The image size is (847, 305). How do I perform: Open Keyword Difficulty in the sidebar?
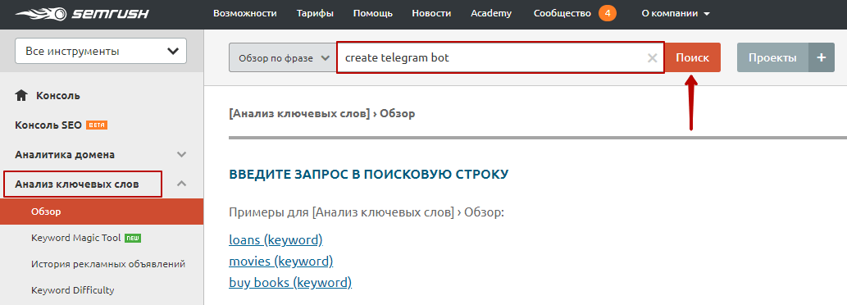pyautogui.click(x=73, y=290)
